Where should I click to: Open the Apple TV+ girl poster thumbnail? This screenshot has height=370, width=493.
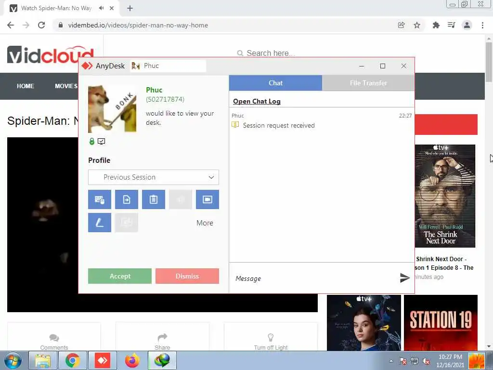(x=364, y=323)
